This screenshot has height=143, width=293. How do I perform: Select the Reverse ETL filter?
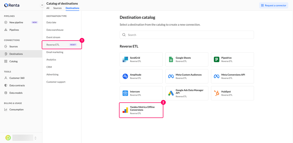(62, 45)
